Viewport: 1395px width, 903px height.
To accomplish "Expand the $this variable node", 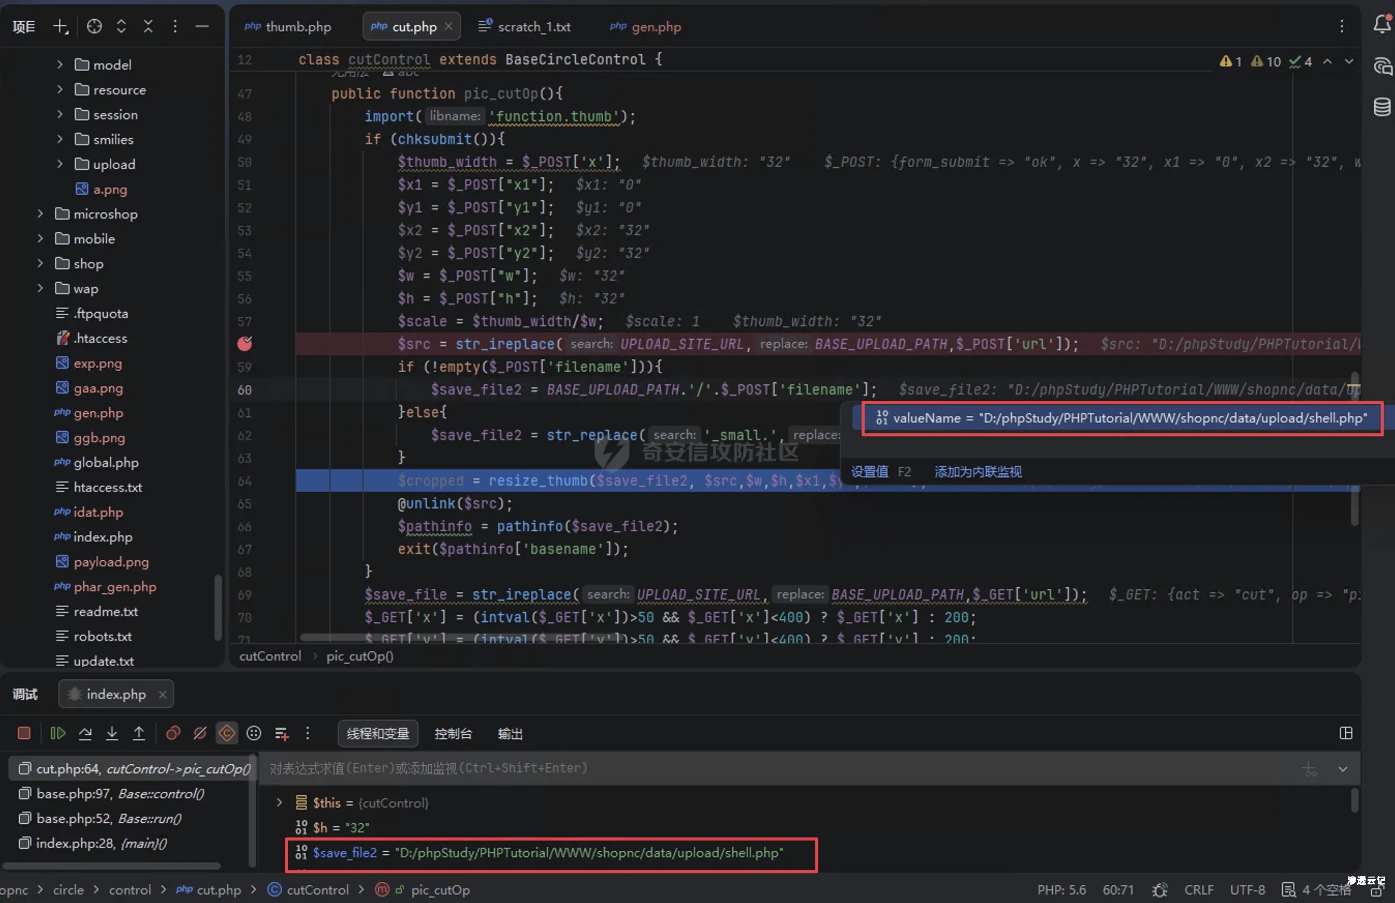I will (x=280, y=802).
